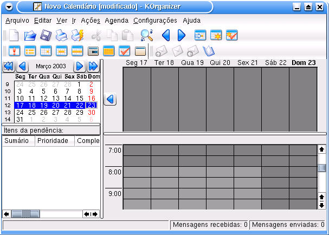This screenshot has height=235, width=329.
Task: Click the agenda vertical scrollbar thumb
Action: (x=321, y=168)
